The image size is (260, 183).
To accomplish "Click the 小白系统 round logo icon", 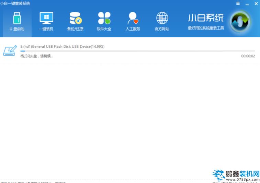I will click(240, 22).
